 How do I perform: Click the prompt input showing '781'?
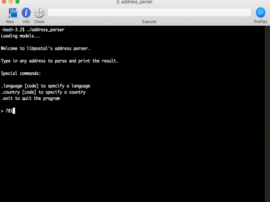pyautogui.click(x=9, y=111)
